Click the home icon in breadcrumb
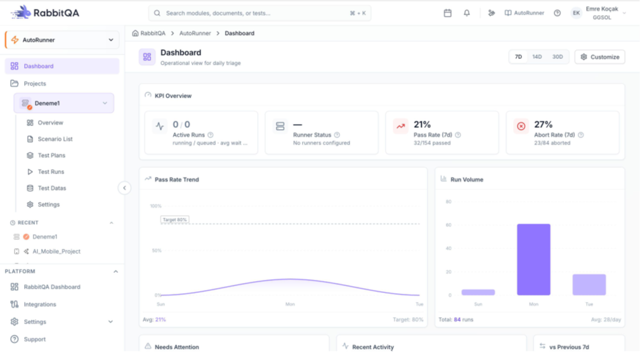 135,33
